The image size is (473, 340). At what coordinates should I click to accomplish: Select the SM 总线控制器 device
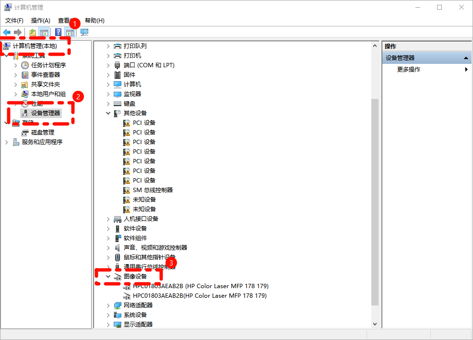(153, 190)
